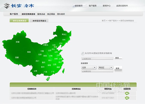Screen dimensions: 145x104
Task: Select 福建 on the map
Action: [58, 67]
